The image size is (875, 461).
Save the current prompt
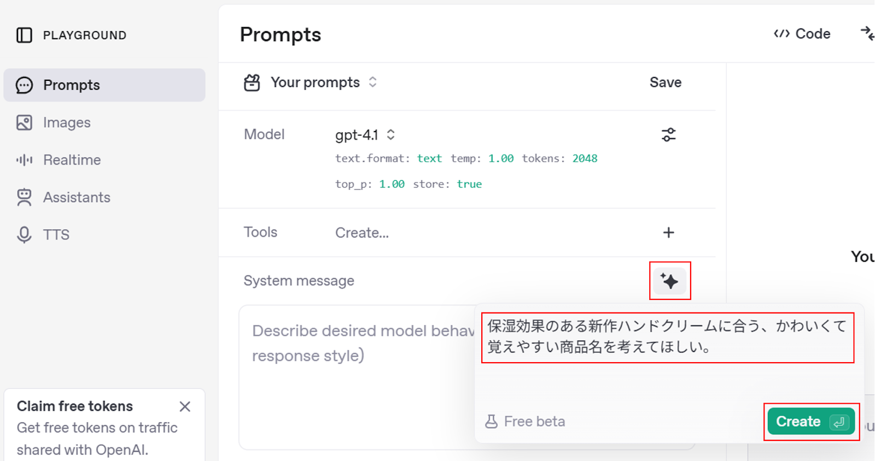tap(665, 82)
